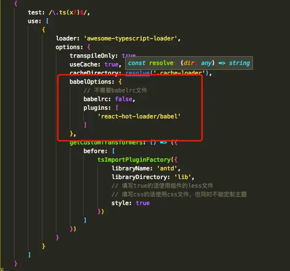Select the 'react-hot-loader/babel' string
Viewport: 290px width, 271px height.
click(x=139, y=116)
